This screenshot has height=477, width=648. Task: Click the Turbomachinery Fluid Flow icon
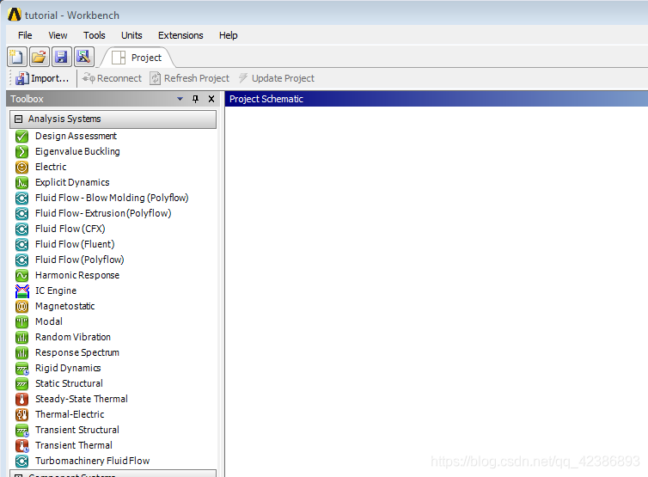21,461
